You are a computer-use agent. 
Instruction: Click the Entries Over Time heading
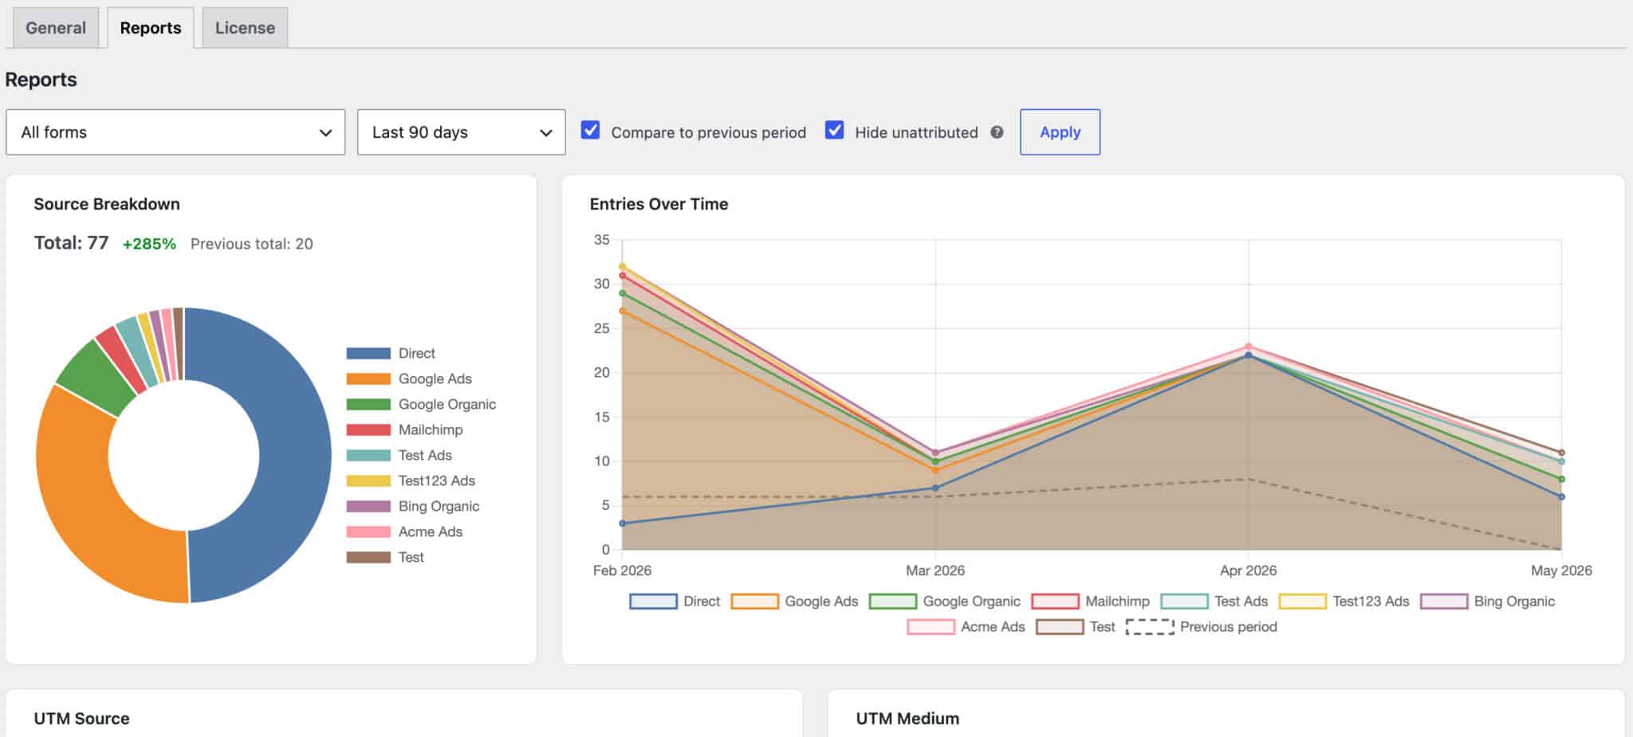tap(659, 204)
